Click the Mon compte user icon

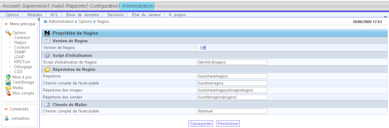(x=8, y=93)
